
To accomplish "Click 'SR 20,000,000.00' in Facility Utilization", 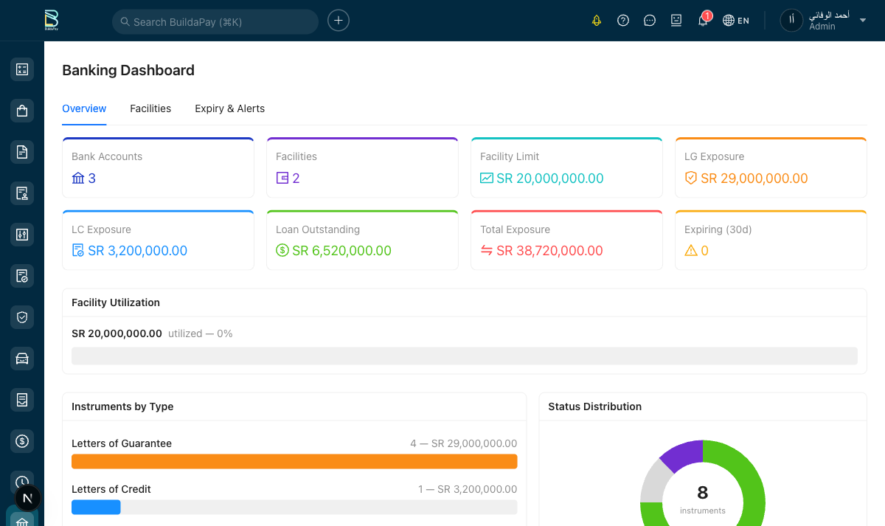I will (117, 333).
